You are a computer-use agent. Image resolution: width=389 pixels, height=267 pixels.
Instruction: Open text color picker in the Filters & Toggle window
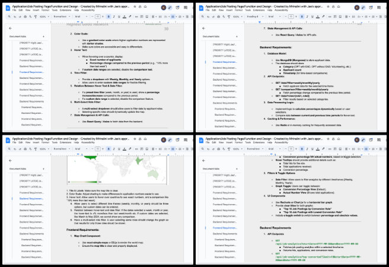pos(318,149)
